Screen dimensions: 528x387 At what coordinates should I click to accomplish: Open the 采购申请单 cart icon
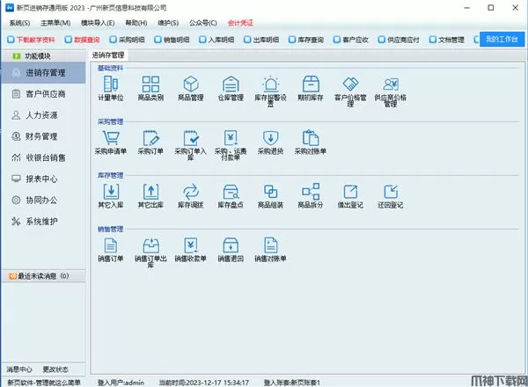[111, 137]
